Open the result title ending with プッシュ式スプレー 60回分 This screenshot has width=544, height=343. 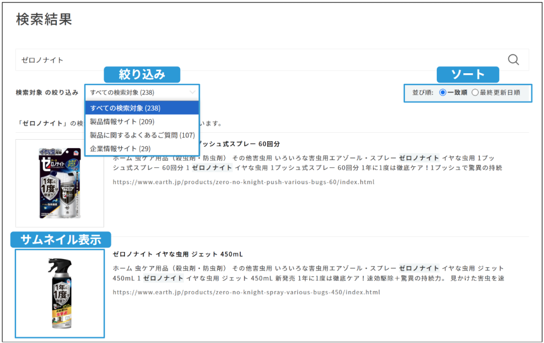click(240, 144)
